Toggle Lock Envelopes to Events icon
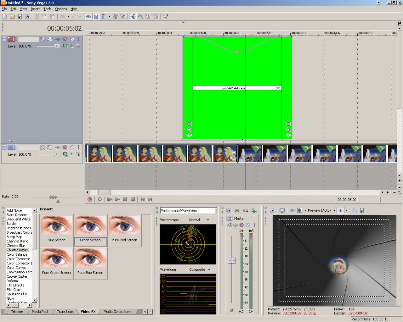Image resolution: width=403 pixels, height=322 pixels. (115, 16)
